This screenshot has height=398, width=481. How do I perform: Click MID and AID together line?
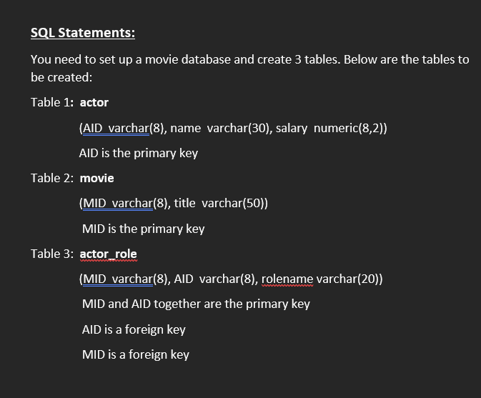point(196,304)
